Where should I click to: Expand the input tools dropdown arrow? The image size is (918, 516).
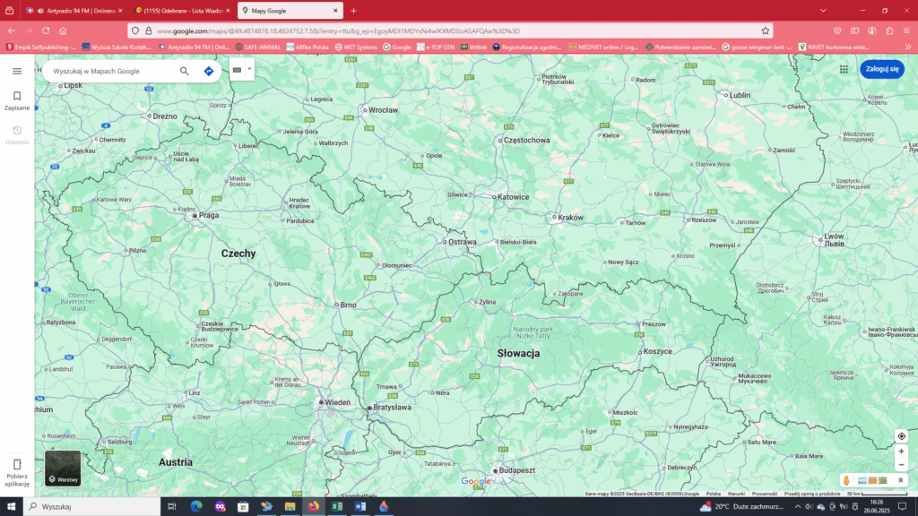pos(249,70)
